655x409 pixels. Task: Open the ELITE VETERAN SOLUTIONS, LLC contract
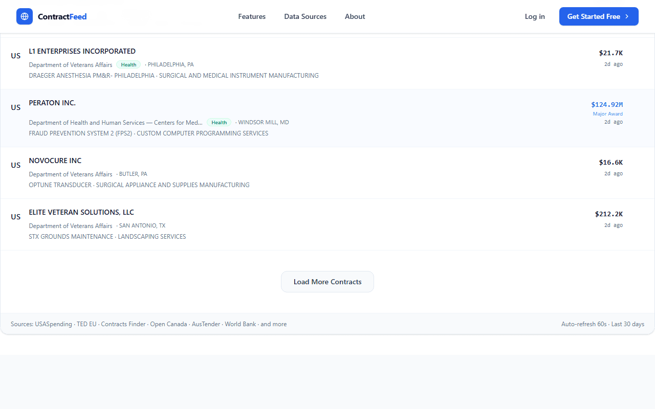tap(327, 224)
